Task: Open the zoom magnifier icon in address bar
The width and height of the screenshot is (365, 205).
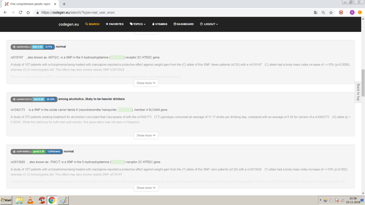Action: click(x=323, y=13)
